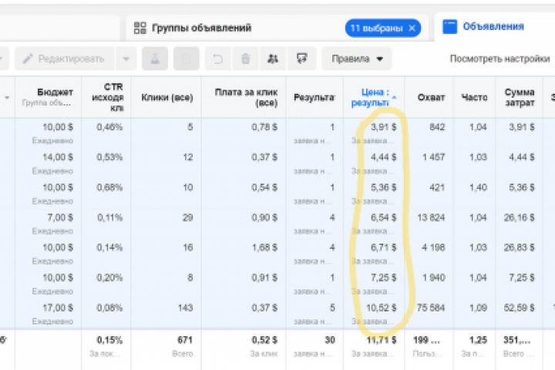555x370 pixels.
Task: Select the 17,00 $ budget cell
Action: 59,307
